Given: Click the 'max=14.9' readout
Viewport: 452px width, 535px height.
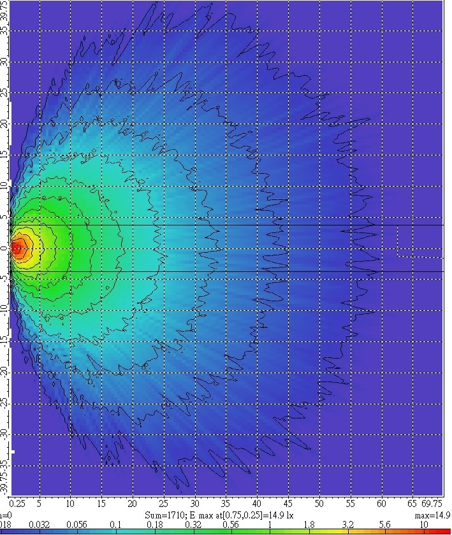Looking at the screenshot, I should tap(432, 515).
